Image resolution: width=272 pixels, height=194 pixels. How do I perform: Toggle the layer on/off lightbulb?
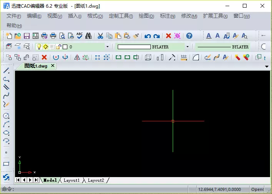click(x=39, y=46)
